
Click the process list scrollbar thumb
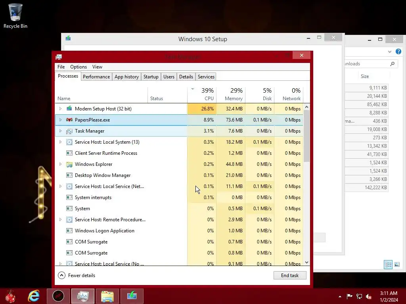pos(306,136)
